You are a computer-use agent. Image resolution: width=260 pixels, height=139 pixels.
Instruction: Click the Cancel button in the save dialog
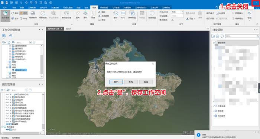point(146,82)
